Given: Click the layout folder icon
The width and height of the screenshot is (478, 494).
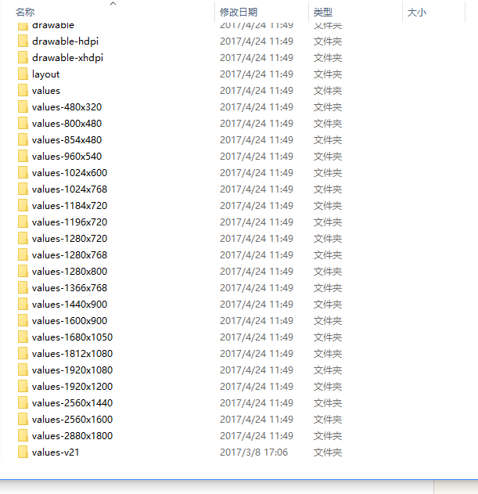Looking at the screenshot, I should point(23,74).
